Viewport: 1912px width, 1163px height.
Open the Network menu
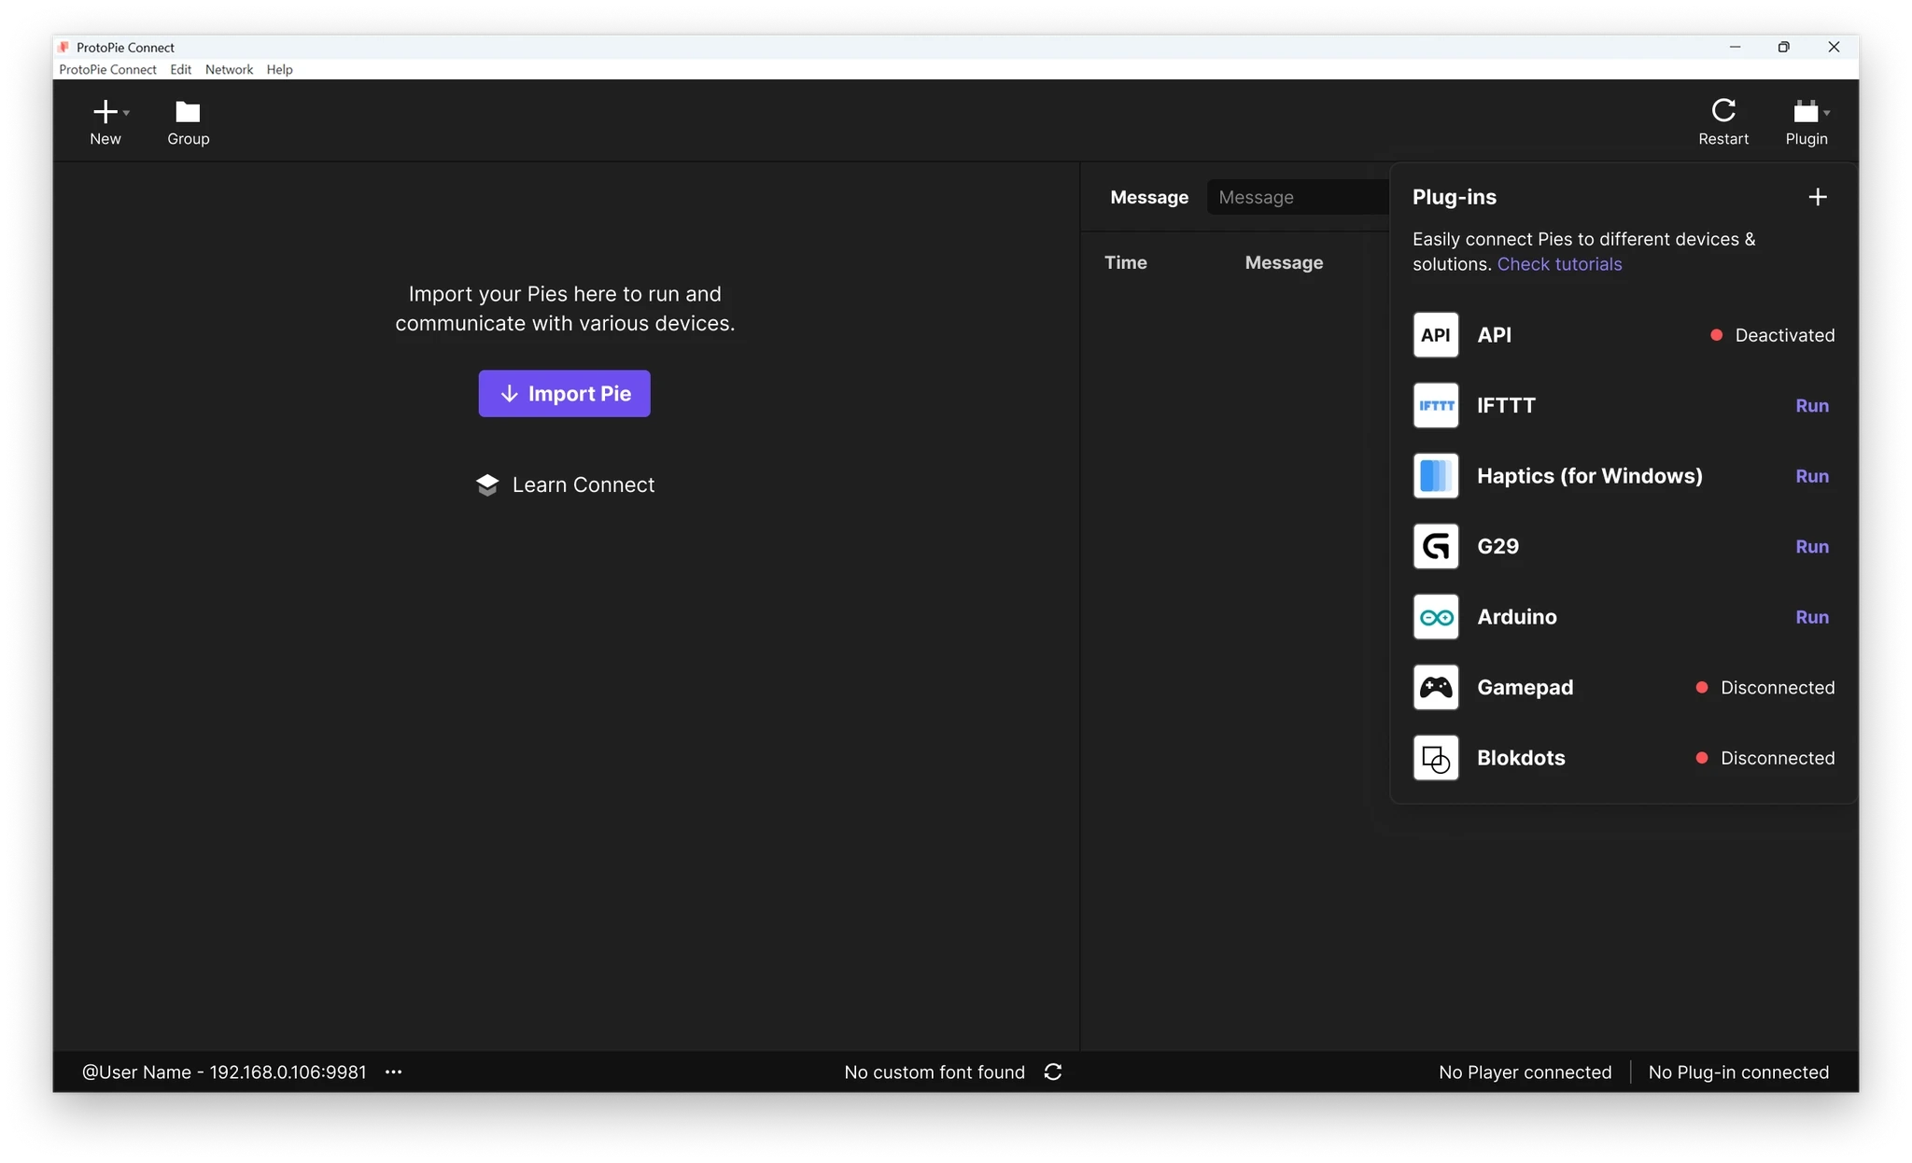click(229, 70)
